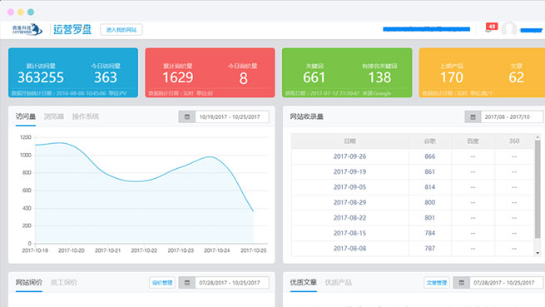Screen dimensions: 545x307
Task: Click the 文章 count 62
Action: [x=516, y=77]
